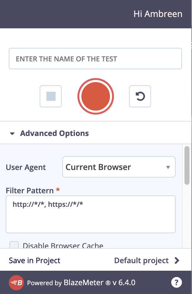Collapse the Advanced Options triangle

[12, 134]
